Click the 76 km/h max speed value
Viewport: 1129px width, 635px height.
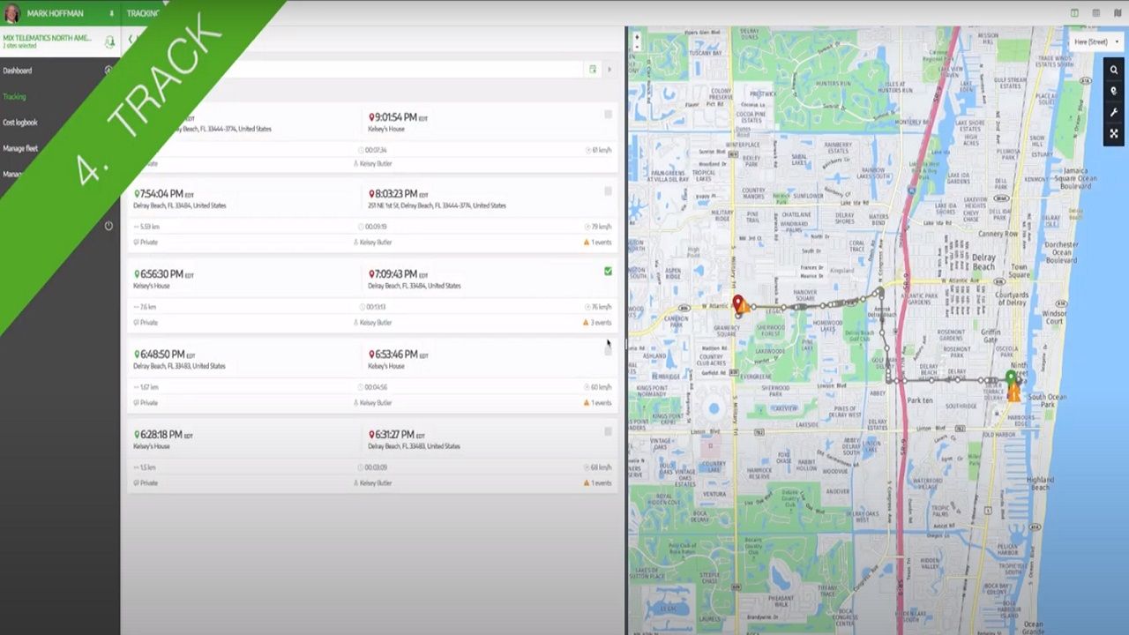point(602,308)
